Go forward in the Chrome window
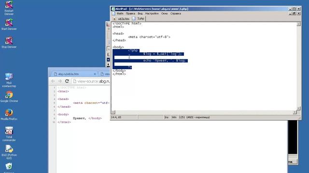The image size is (309, 173). [x=60, y=81]
